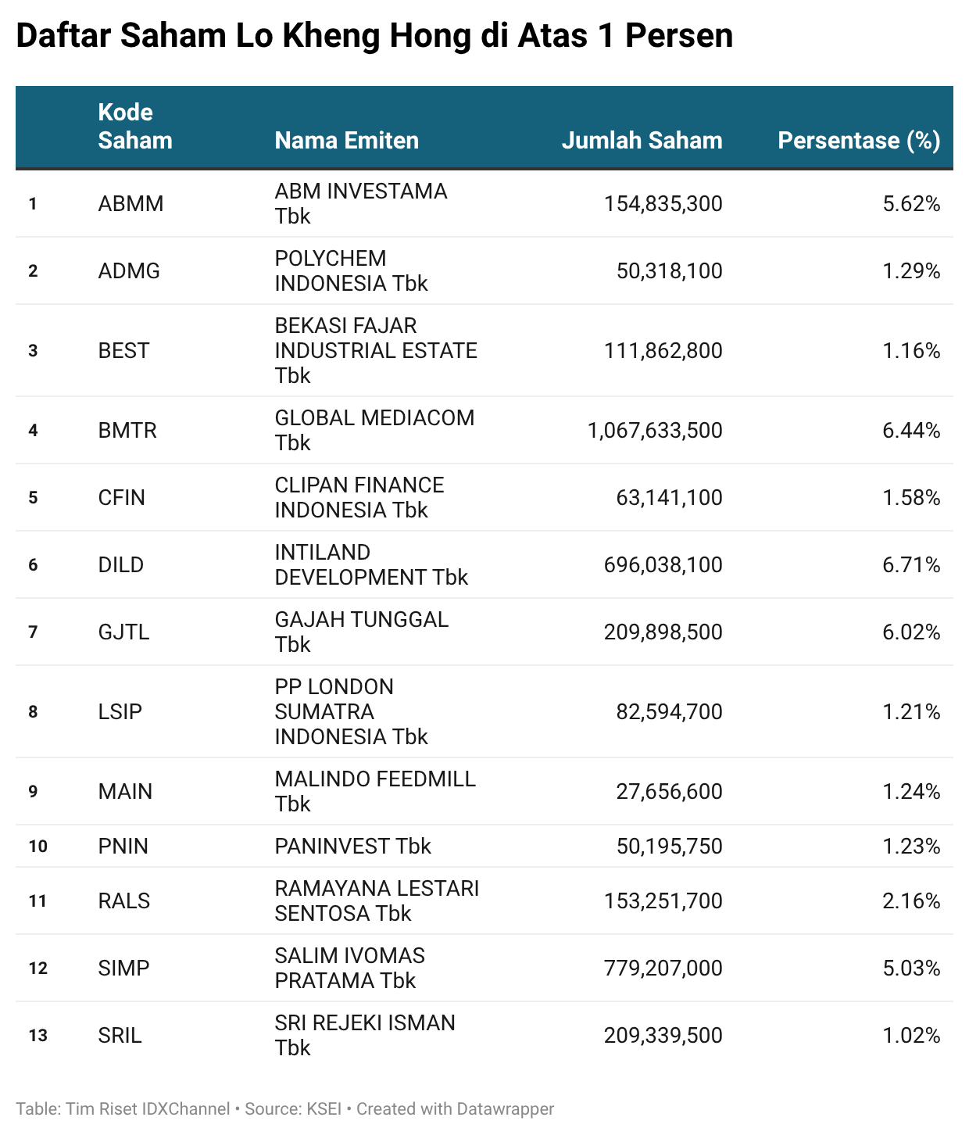Click the 'Source: KSEI' footer text
This screenshot has width=969, height=1135.
(293, 1109)
